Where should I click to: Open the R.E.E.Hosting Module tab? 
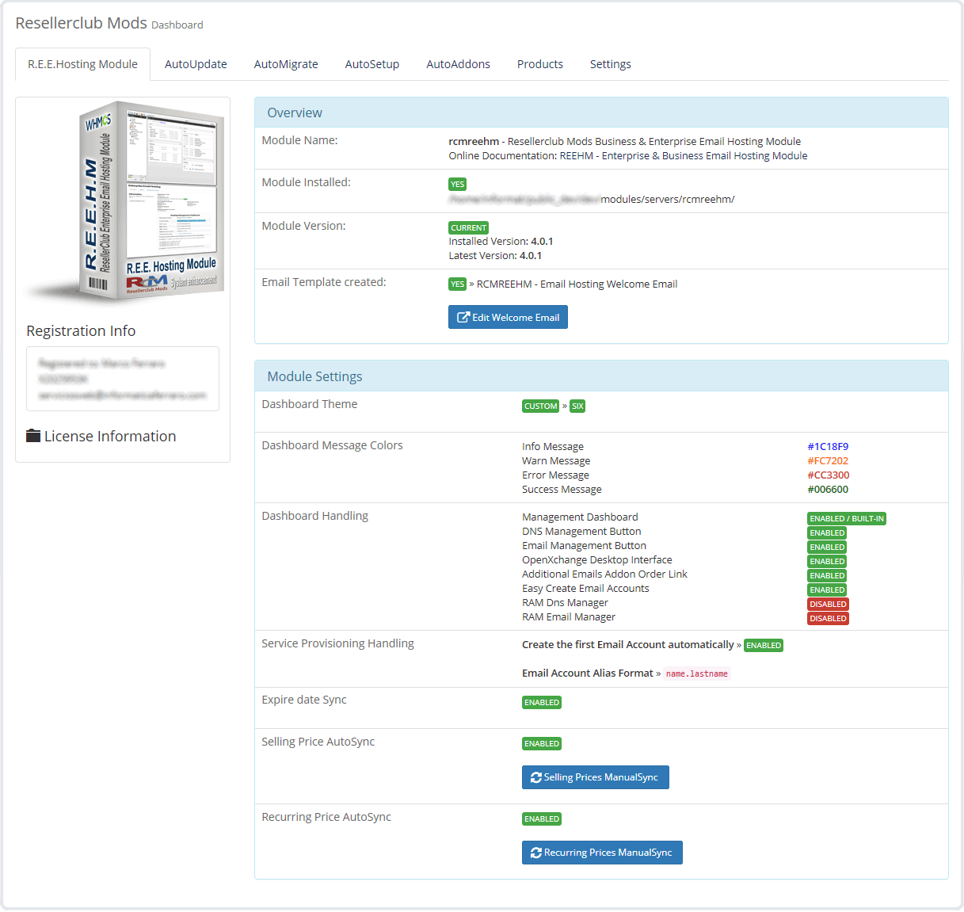click(82, 64)
